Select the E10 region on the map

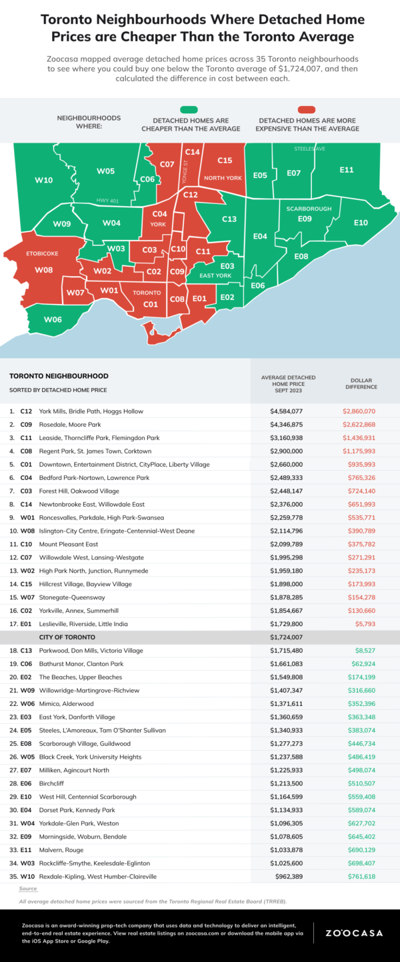pos(361,223)
